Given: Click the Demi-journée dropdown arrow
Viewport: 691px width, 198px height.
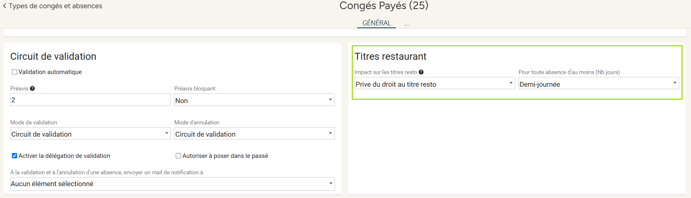Looking at the screenshot, I should point(675,83).
